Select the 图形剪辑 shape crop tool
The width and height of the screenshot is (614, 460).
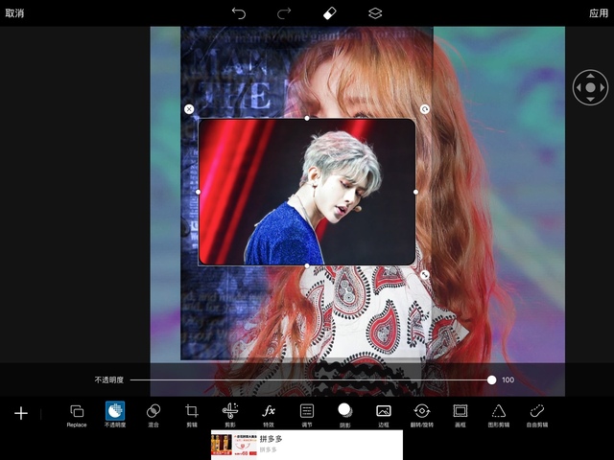click(x=499, y=411)
